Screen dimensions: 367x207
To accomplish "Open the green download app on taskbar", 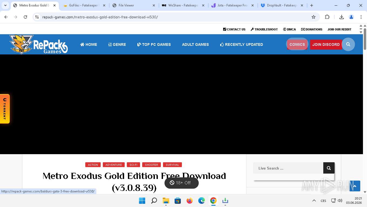I will tap(225, 201).
